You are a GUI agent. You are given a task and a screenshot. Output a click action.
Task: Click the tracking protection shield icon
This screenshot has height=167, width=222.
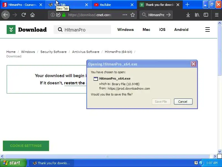pyautogui.click(x=58, y=15)
